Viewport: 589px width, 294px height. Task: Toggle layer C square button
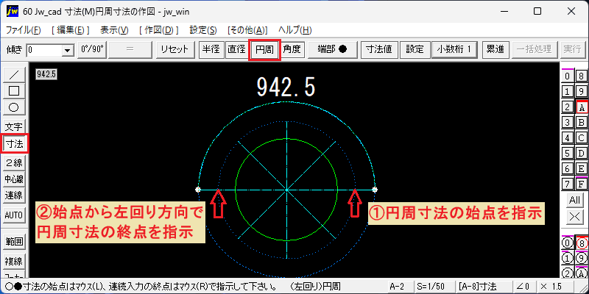tap(582, 137)
